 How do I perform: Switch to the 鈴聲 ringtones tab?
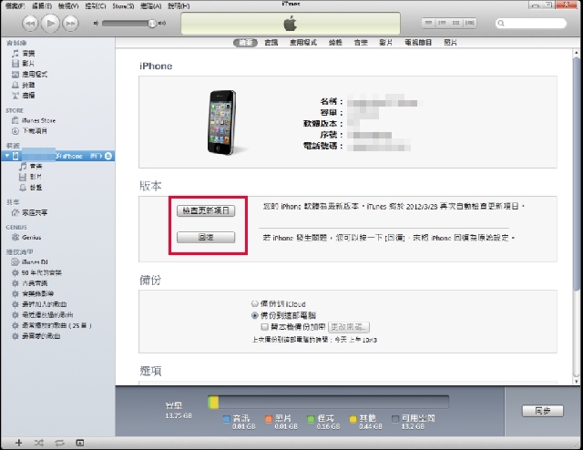(x=335, y=43)
